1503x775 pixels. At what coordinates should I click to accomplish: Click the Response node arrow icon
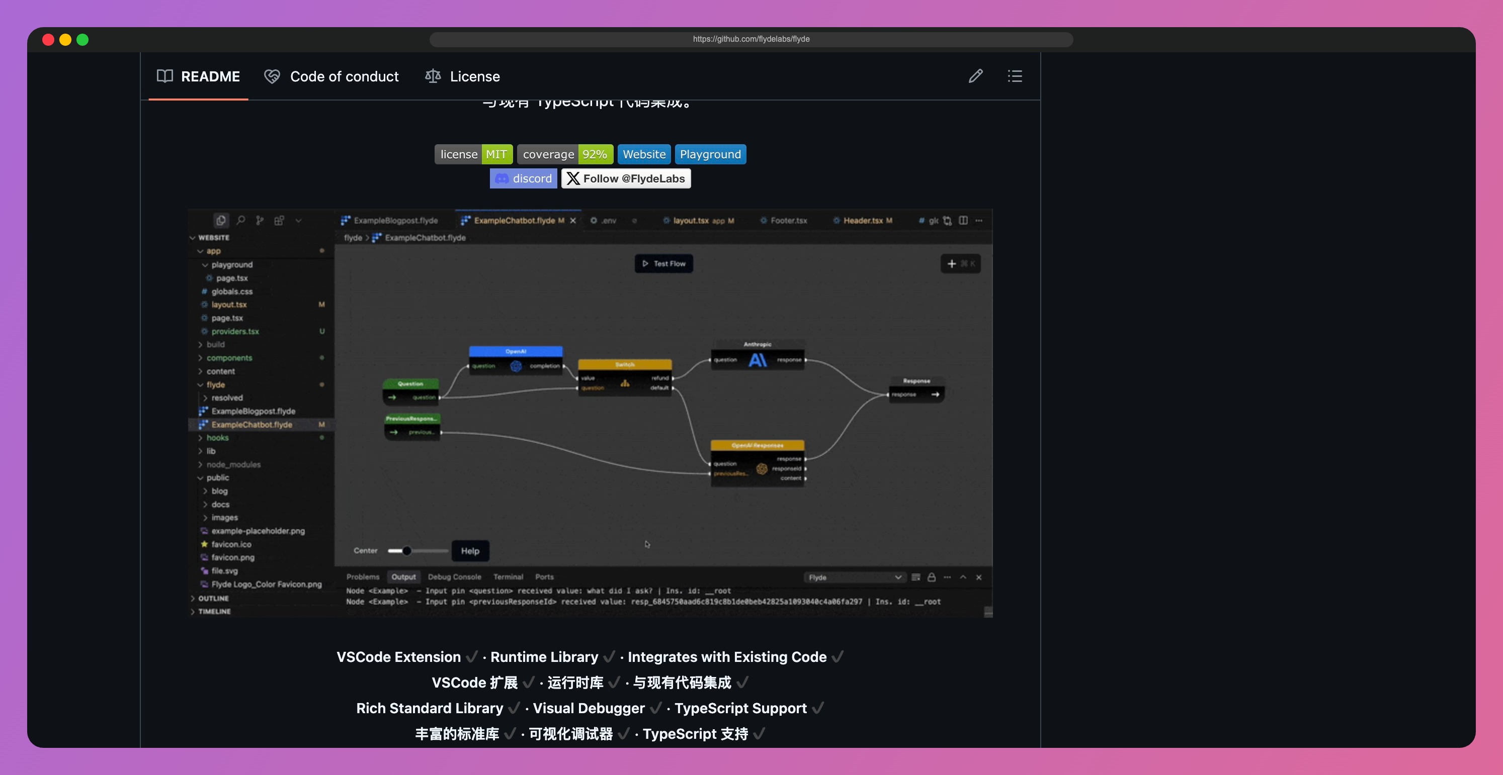coord(935,395)
